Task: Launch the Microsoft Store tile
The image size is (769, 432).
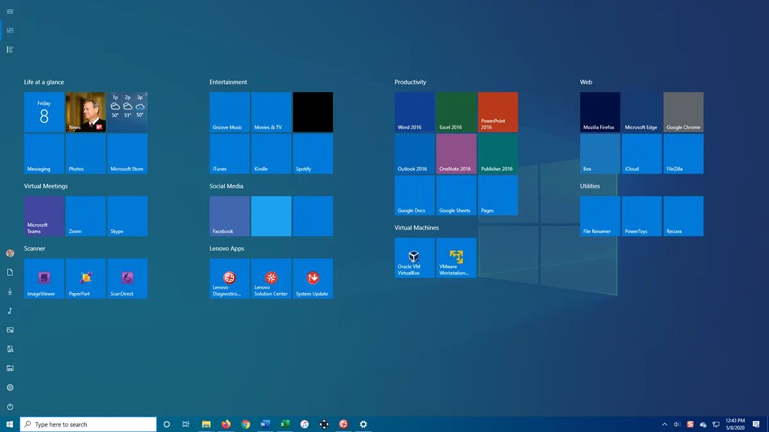Action: pyautogui.click(x=128, y=154)
